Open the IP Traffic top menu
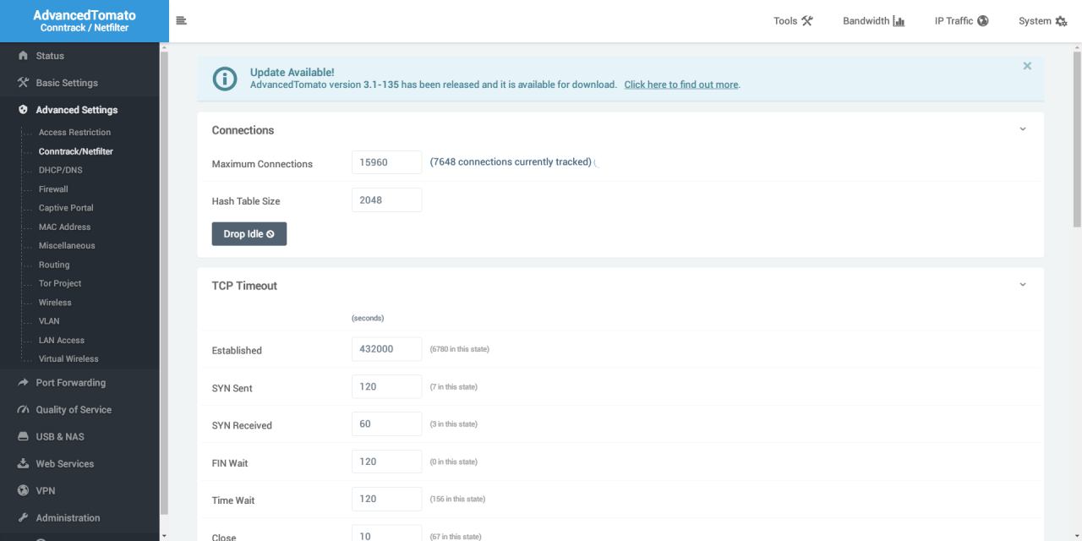The height and width of the screenshot is (541, 1082). [961, 21]
